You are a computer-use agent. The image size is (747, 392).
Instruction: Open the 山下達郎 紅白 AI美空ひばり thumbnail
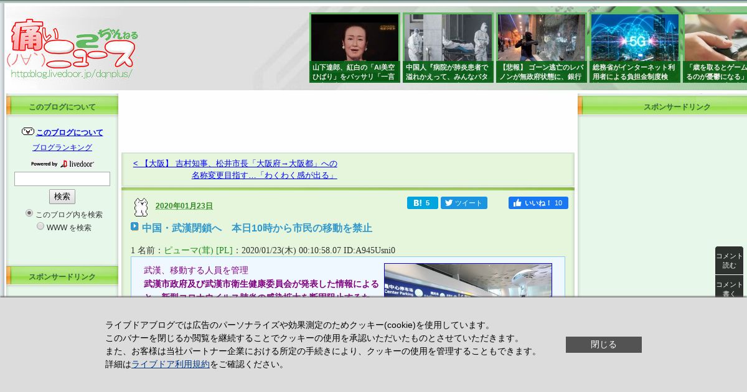pyautogui.click(x=355, y=48)
